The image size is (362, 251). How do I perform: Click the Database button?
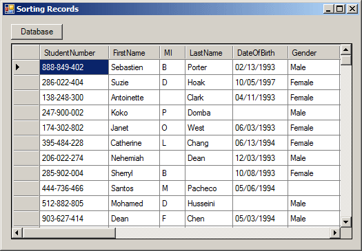[x=37, y=32]
